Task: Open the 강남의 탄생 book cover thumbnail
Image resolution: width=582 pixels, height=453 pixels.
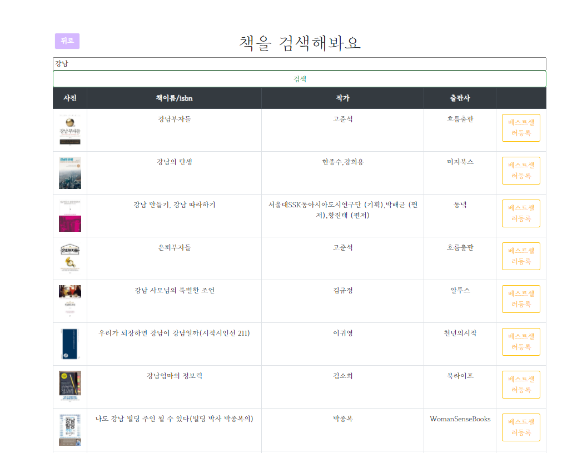Action: (70, 173)
